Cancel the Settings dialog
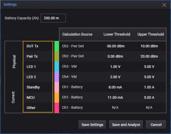The height and width of the screenshot is (134, 171). click(156, 125)
